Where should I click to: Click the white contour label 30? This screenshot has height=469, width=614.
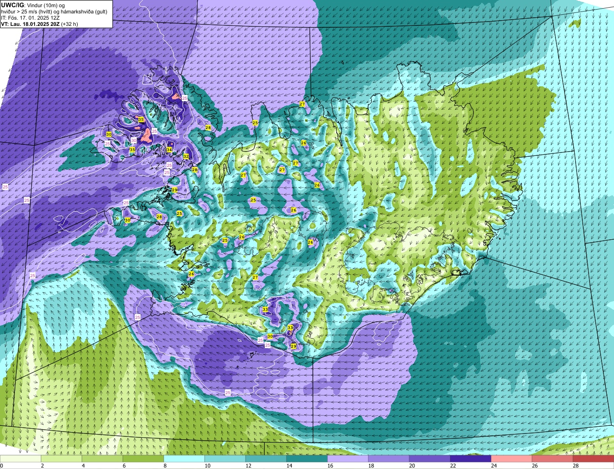pyautogui.click(x=134, y=140)
